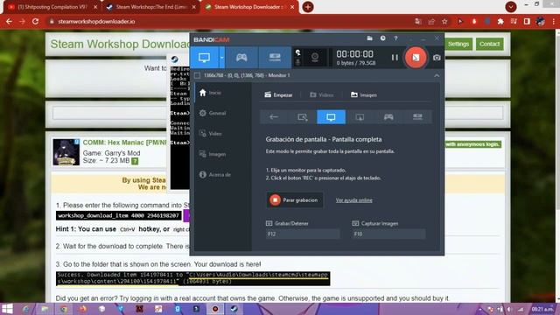Open the Ver ayuda online link

click(x=353, y=200)
